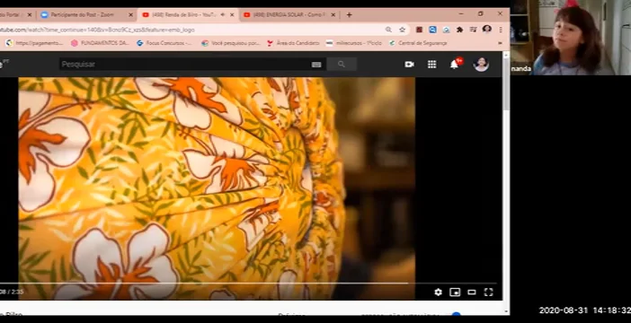Open the YouTube create video camera icon
This screenshot has width=631, height=323.
409,65
